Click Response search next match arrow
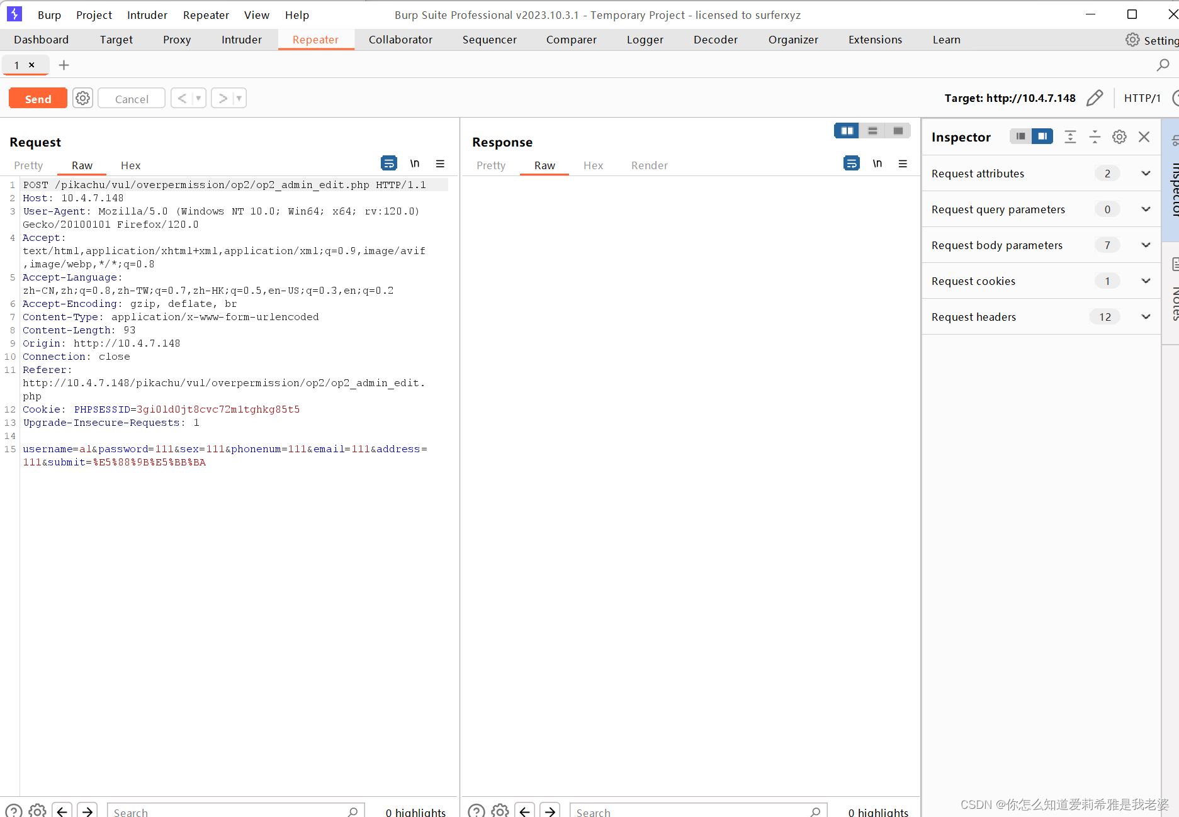The image size is (1179, 817). click(550, 811)
